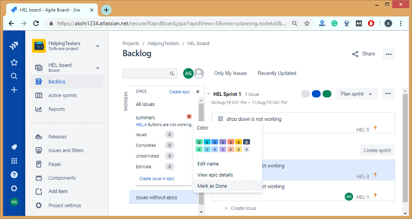Image resolution: width=412 pixels, height=219 pixels.
Task: Click the Create issue in epic link
Action: tap(157, 178)
